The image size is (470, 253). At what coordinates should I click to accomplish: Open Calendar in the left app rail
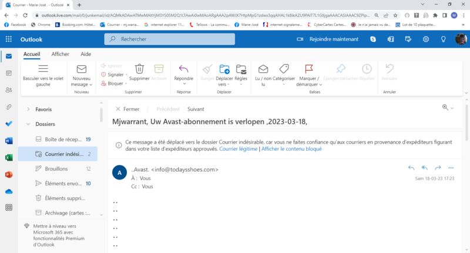click(9, 73)
